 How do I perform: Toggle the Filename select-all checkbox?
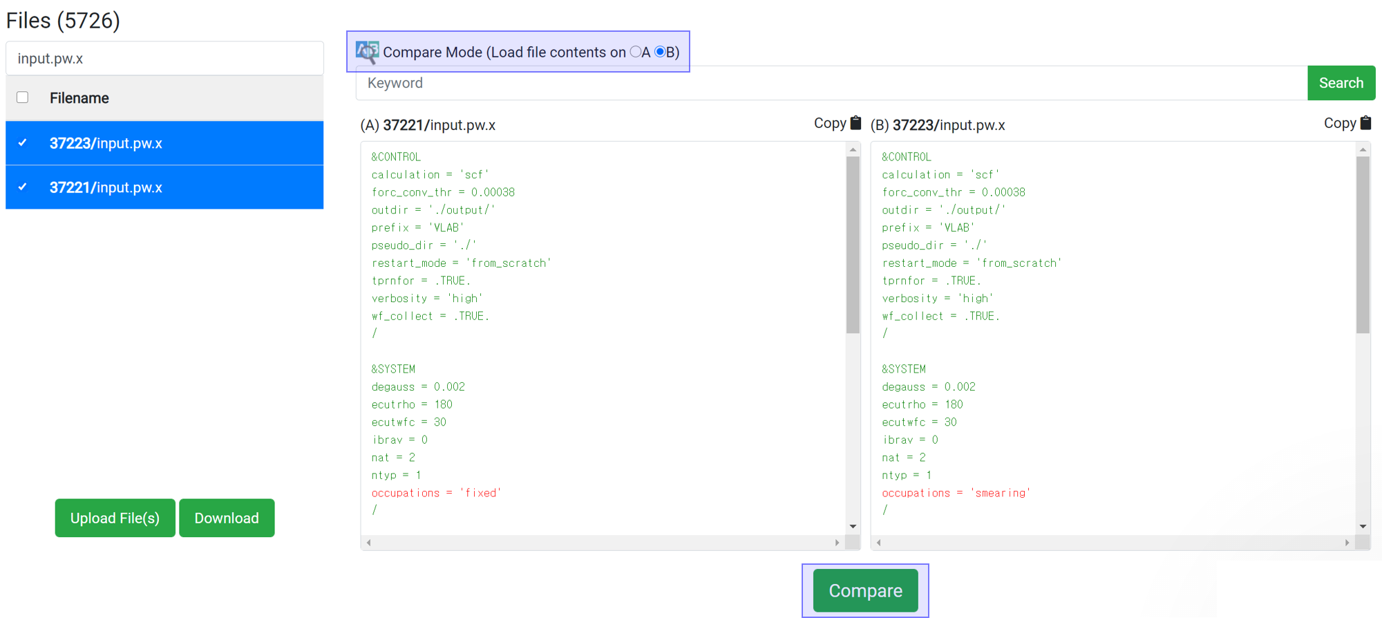coord(23,97)
